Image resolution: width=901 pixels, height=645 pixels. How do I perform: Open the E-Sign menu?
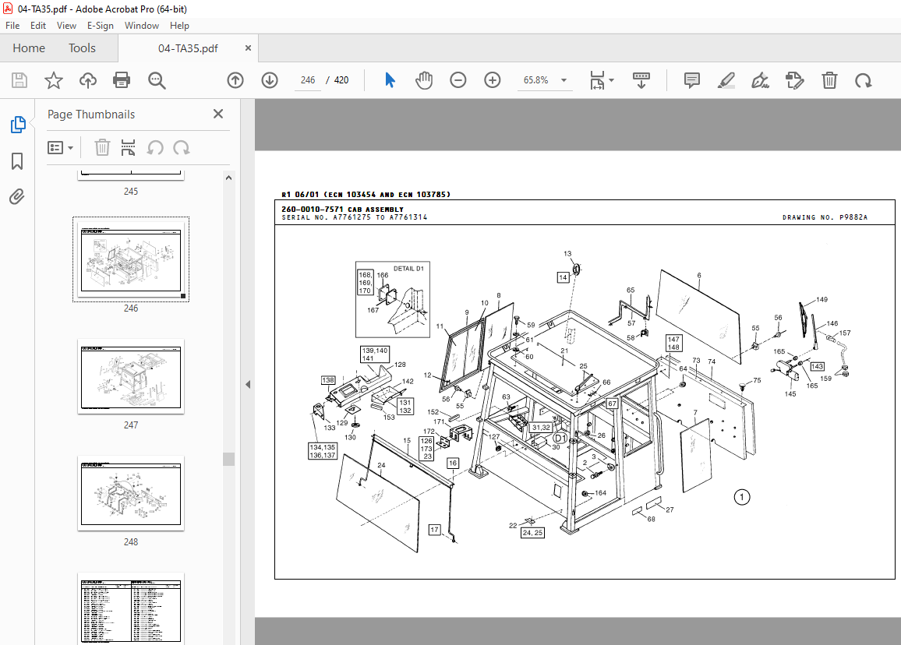tap(101, 25)
